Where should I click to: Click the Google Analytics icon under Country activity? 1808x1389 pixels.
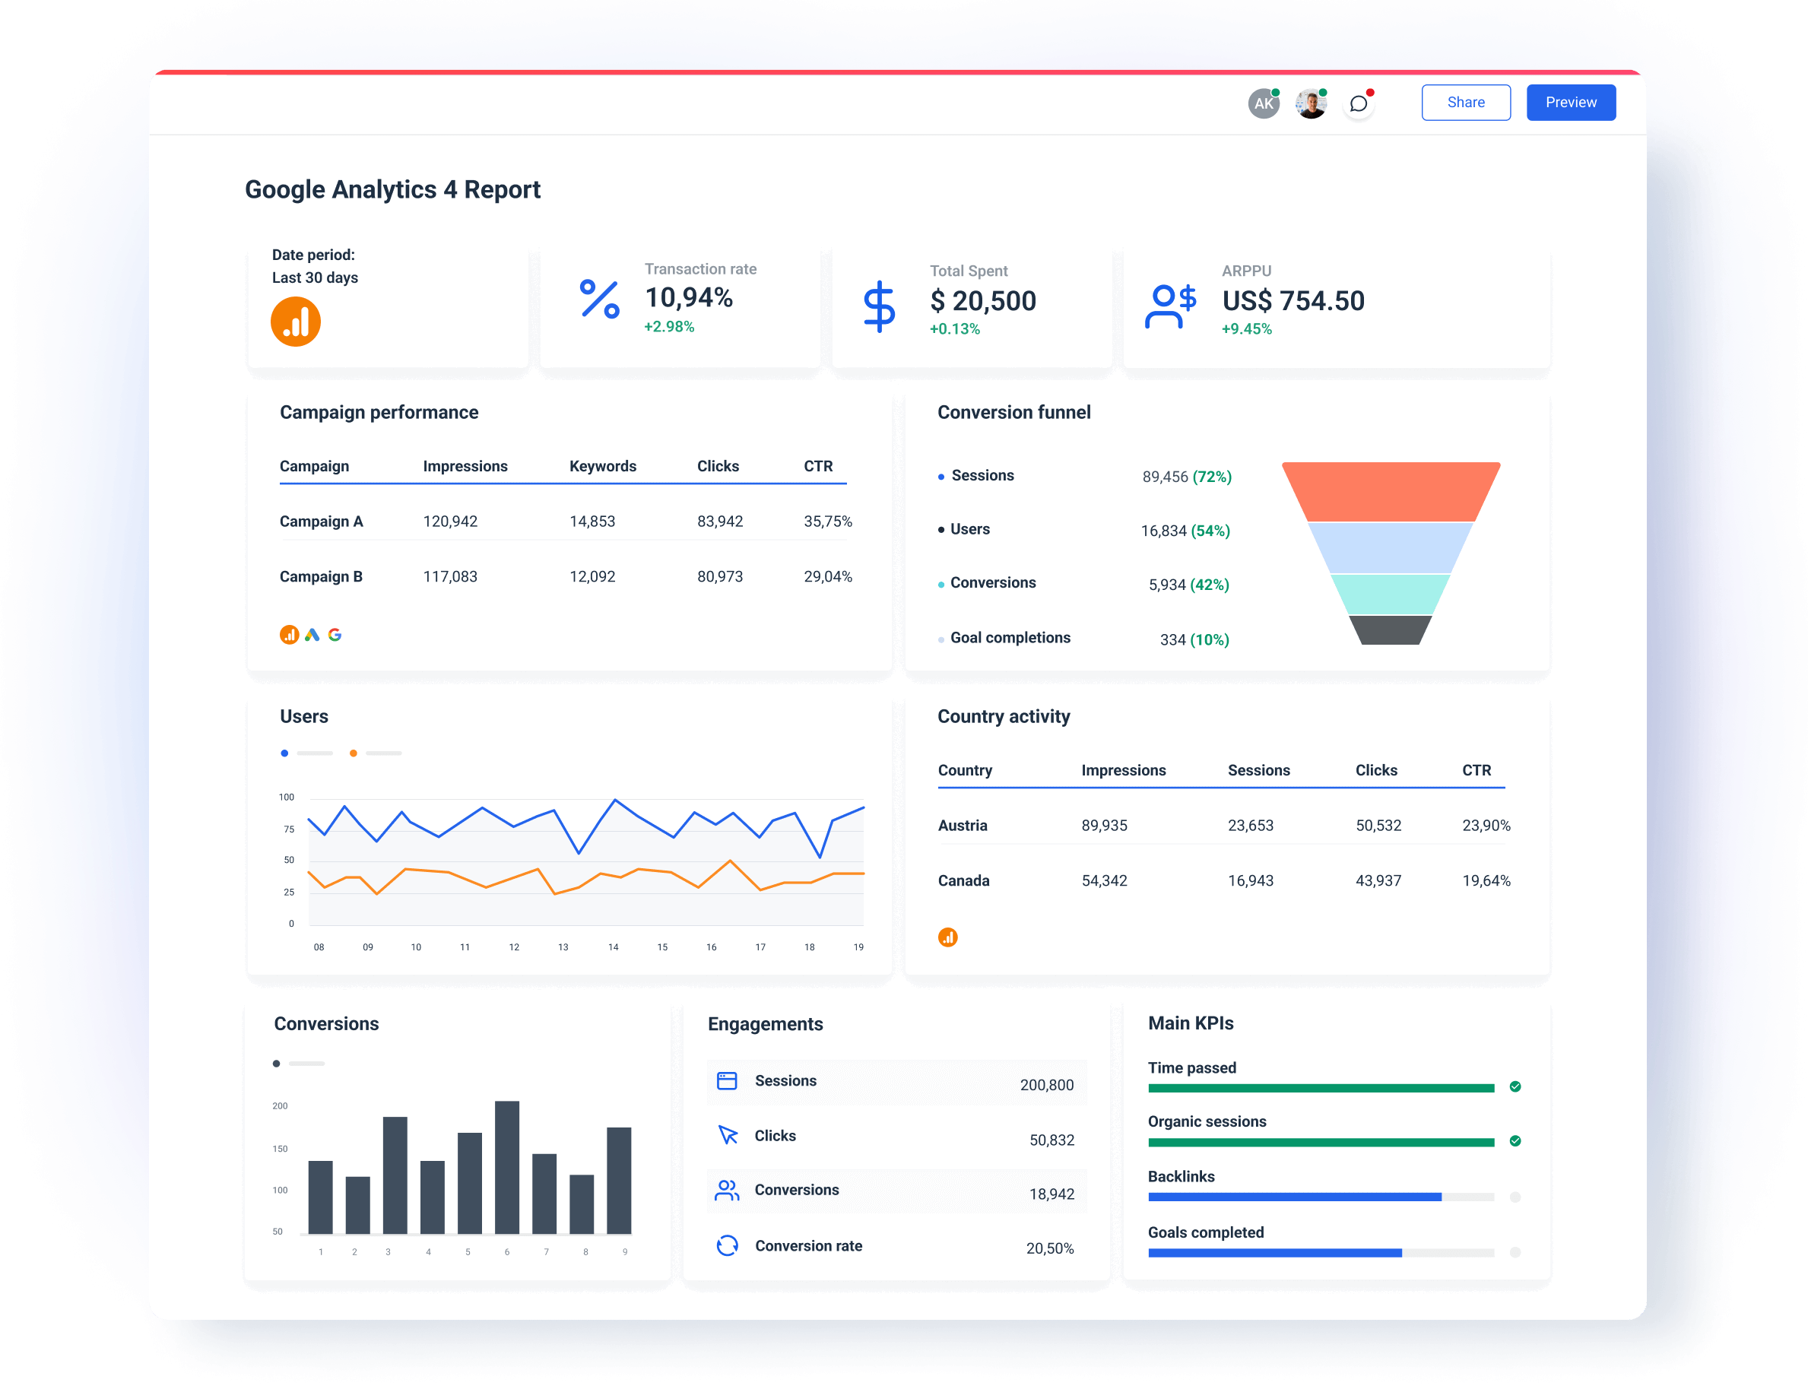947,937
